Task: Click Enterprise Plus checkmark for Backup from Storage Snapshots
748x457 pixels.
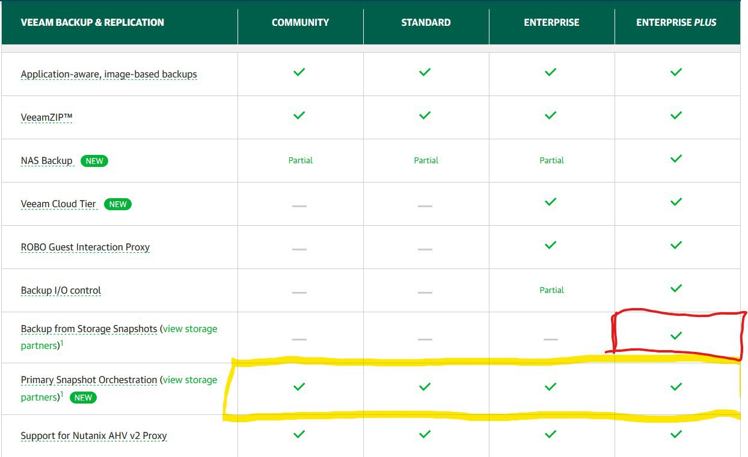Action: point(676,336)
